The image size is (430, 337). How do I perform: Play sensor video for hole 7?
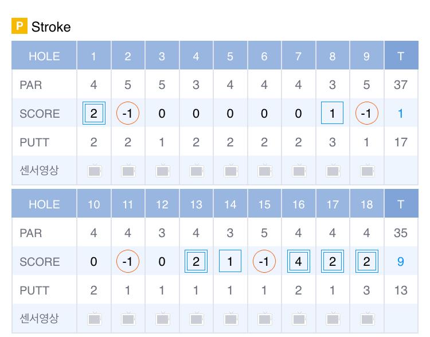[x=298, y=171]
